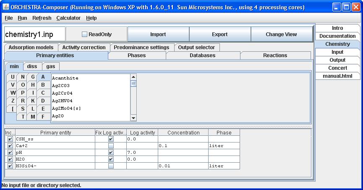
Task: Click the Concentration column header
Action: [183, 133]
